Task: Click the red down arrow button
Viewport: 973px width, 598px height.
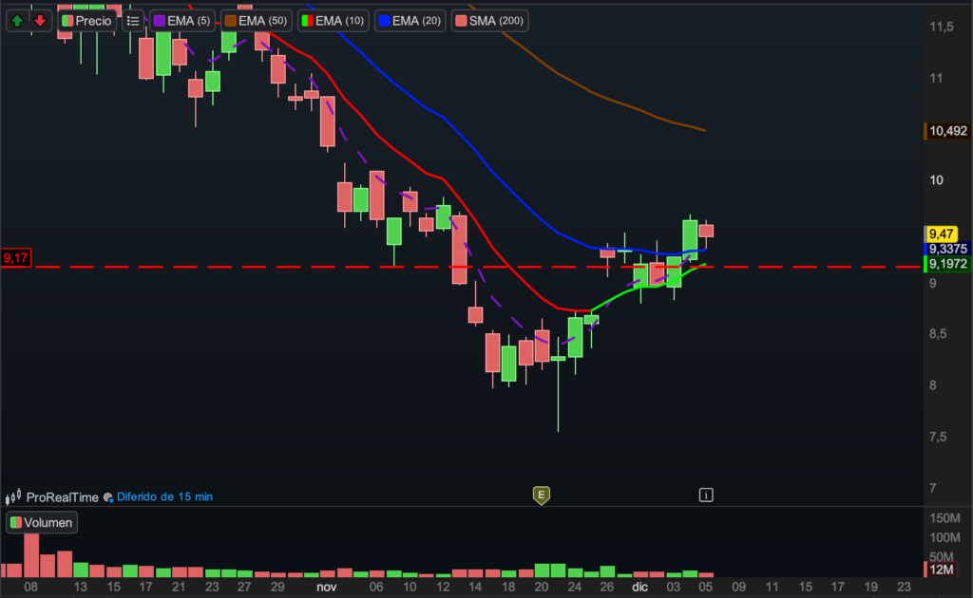Action: pyautogui.click(x=40, y=20)
